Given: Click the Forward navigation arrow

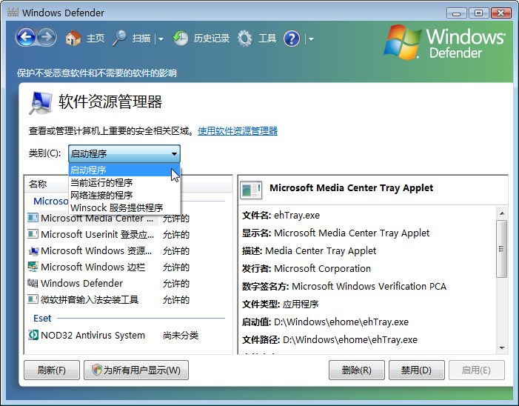Looking at the screenshot, I should 47,37.
